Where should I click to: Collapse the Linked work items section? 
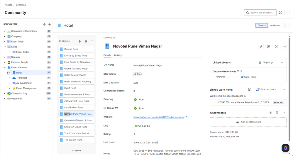tap(284, 89)
